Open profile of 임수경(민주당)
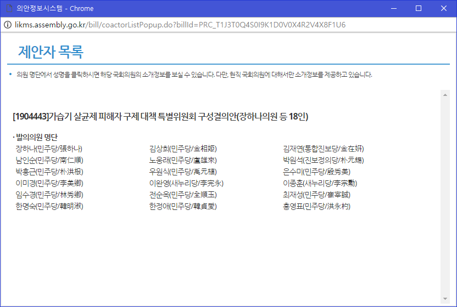Image resolution: width=457 pixels, height=307 pixels. [x=49, y=195]
